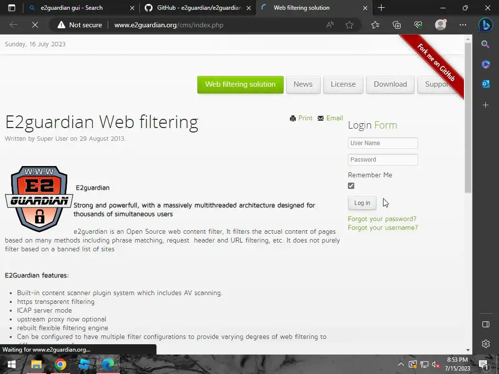Click the Not secure warning icon

coord(61,25)
